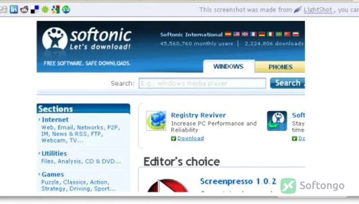Switch to the PHONES tab

click(x=280, y=67)
